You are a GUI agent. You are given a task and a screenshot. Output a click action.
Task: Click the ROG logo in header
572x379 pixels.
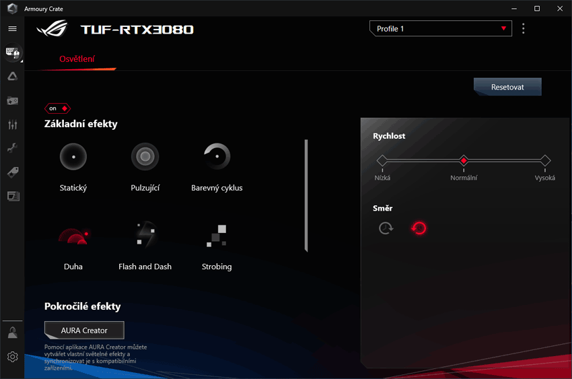(52, 28)
